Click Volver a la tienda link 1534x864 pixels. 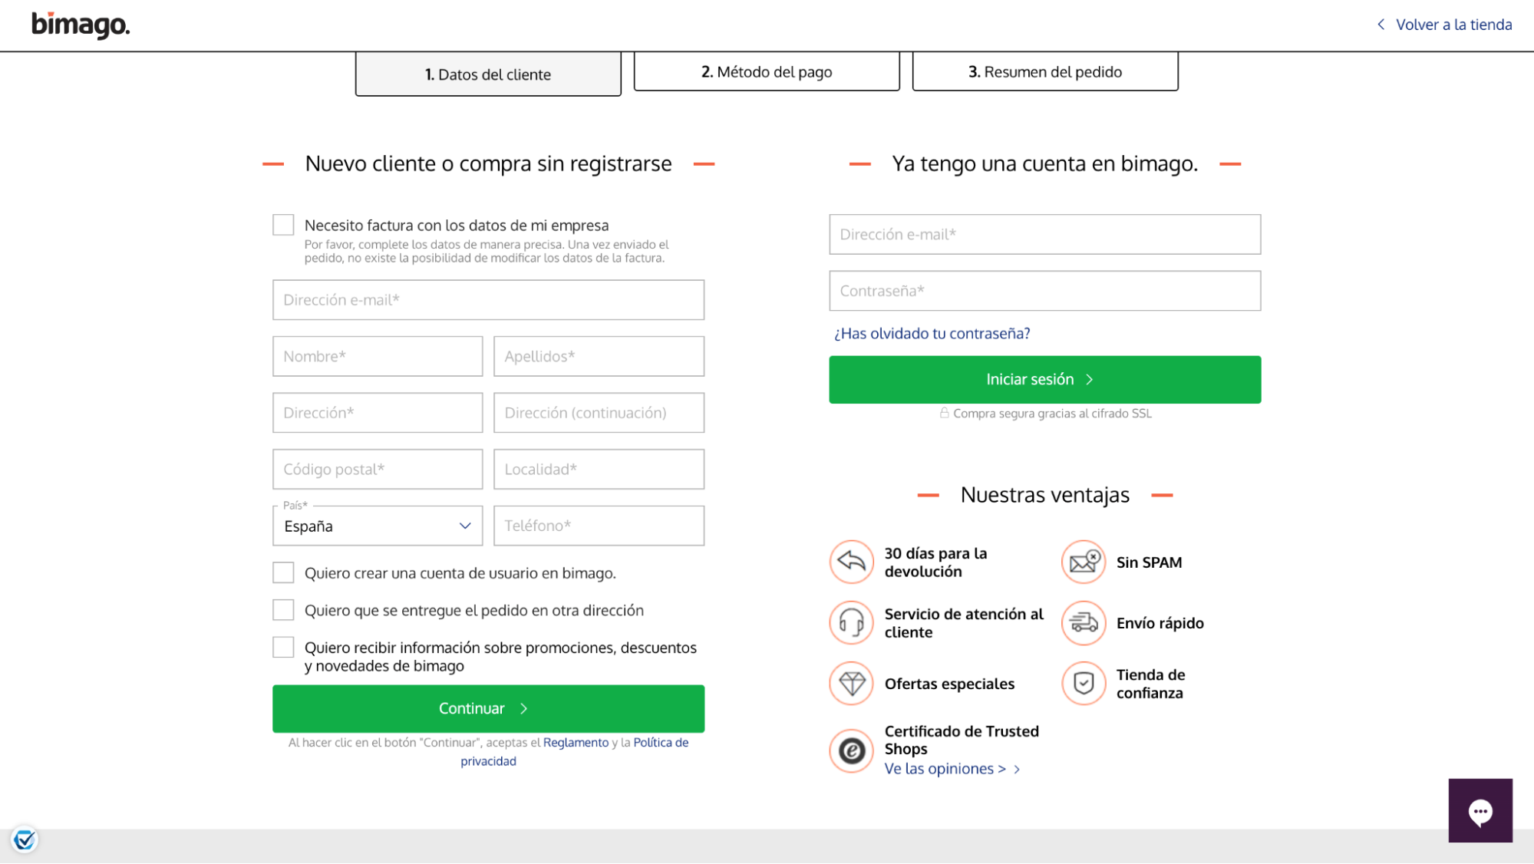[x=1453, y=25]
